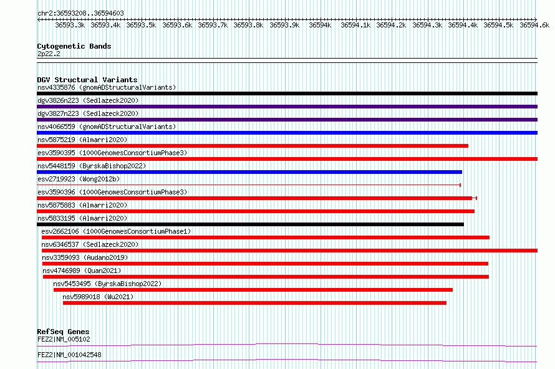The width and height of the screenshot is (555, 369).
Task: Select the blue bar under nsv4066559
Action: click(287, 133)
